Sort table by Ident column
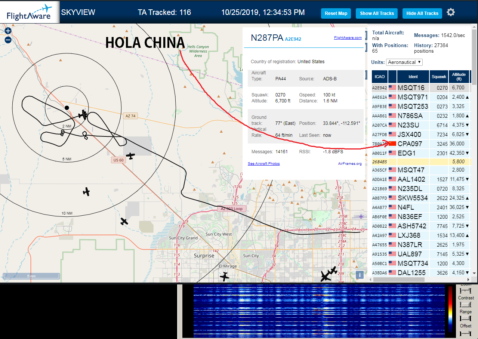Screen dimensions: 478x339 coord(413,77)
